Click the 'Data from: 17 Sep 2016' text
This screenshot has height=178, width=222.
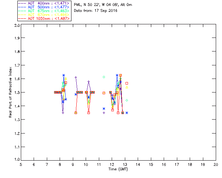pyautogui.click(x=96, y=11)
